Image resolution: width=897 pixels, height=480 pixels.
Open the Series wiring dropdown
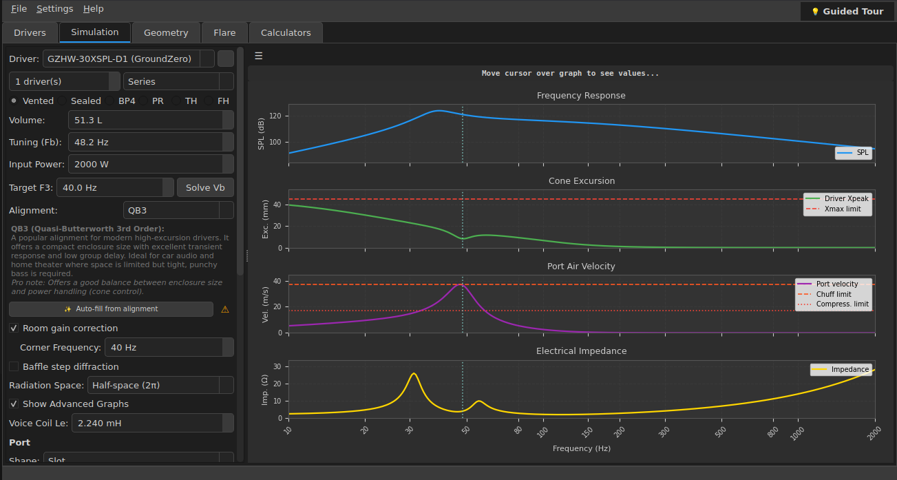coord(178,81)
